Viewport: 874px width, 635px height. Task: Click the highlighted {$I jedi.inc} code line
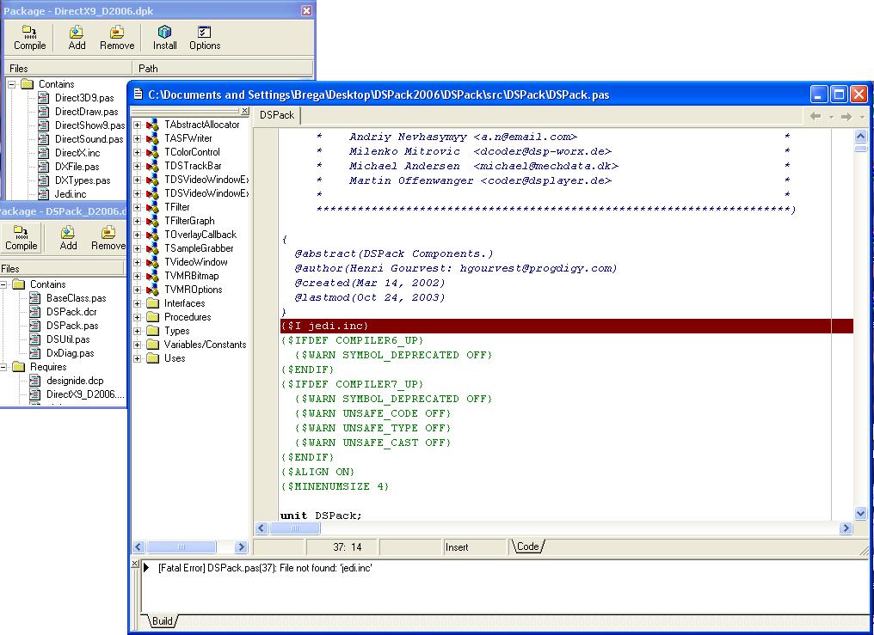(567, 327)
